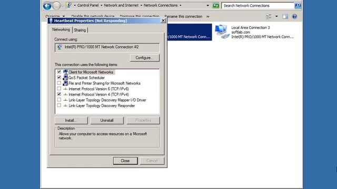Open the address bar history dropdown

[x=207, y=6]
